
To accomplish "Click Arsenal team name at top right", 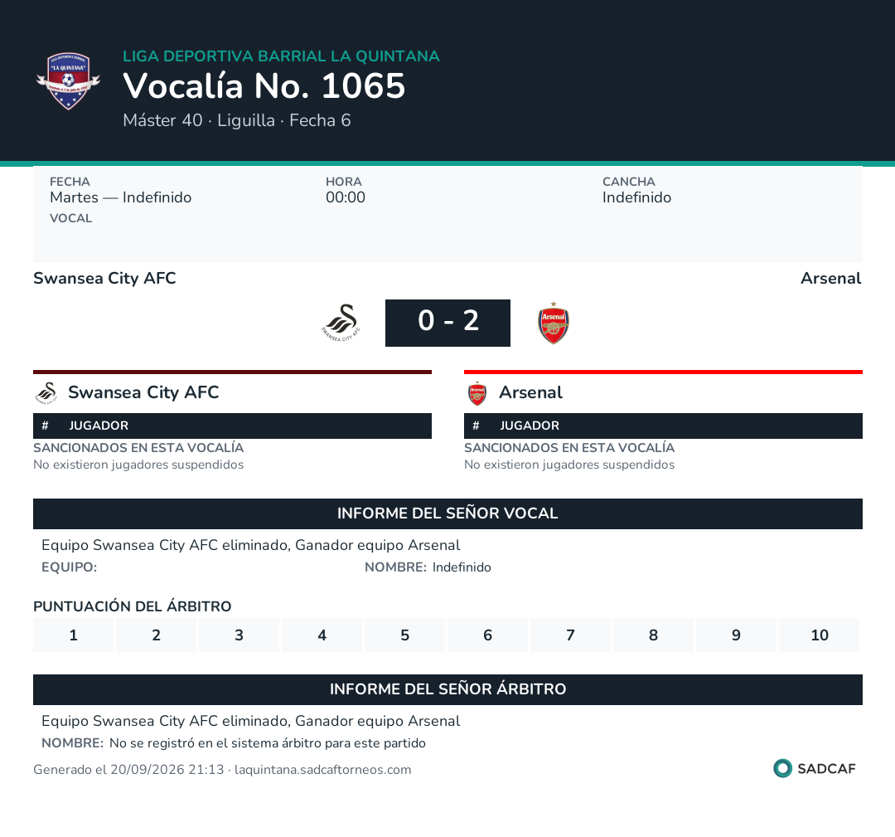I will point(830,278).
